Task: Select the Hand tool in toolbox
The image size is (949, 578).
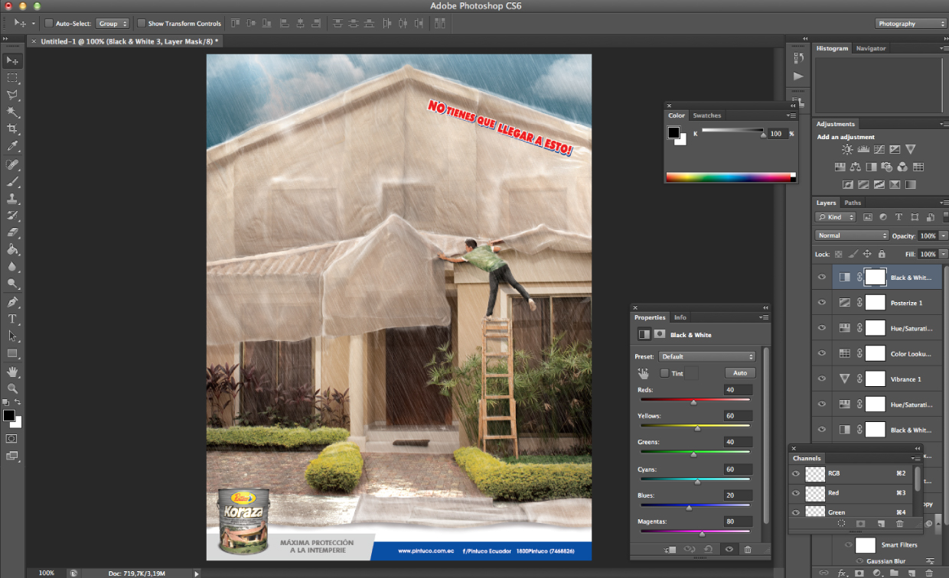Action: (x=12, y=371)
